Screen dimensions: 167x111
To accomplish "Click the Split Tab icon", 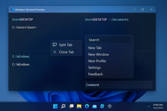I will click(55, 45).
